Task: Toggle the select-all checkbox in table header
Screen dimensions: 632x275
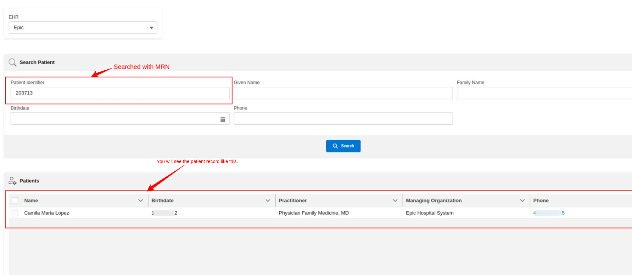Action: point(15,200)
